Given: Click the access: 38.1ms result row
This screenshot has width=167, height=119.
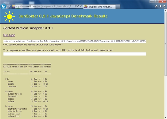Looking at the screenshot, I should point(26,92).
